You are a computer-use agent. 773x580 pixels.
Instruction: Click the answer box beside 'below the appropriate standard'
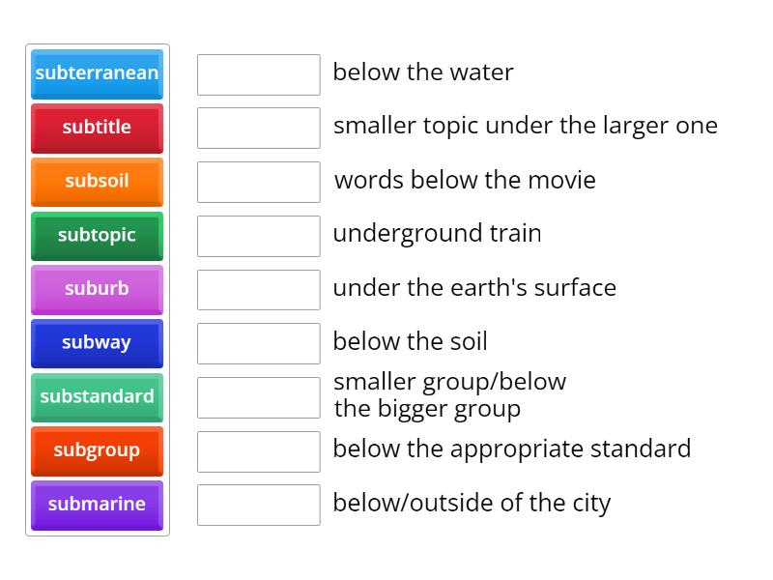pos(258,449)
